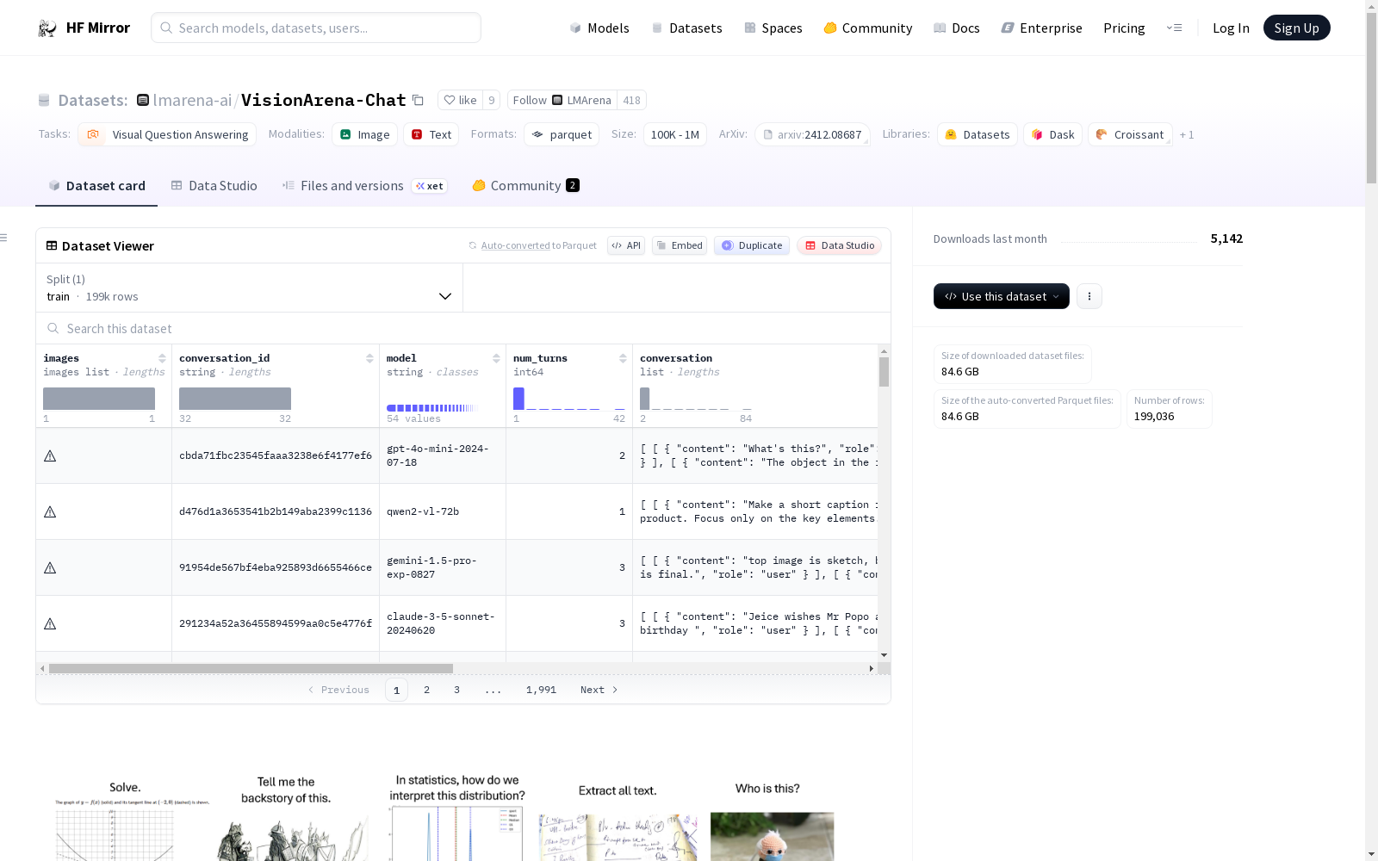
Task: Like the dataset with the heart button
Action: (x=460, y=100)
